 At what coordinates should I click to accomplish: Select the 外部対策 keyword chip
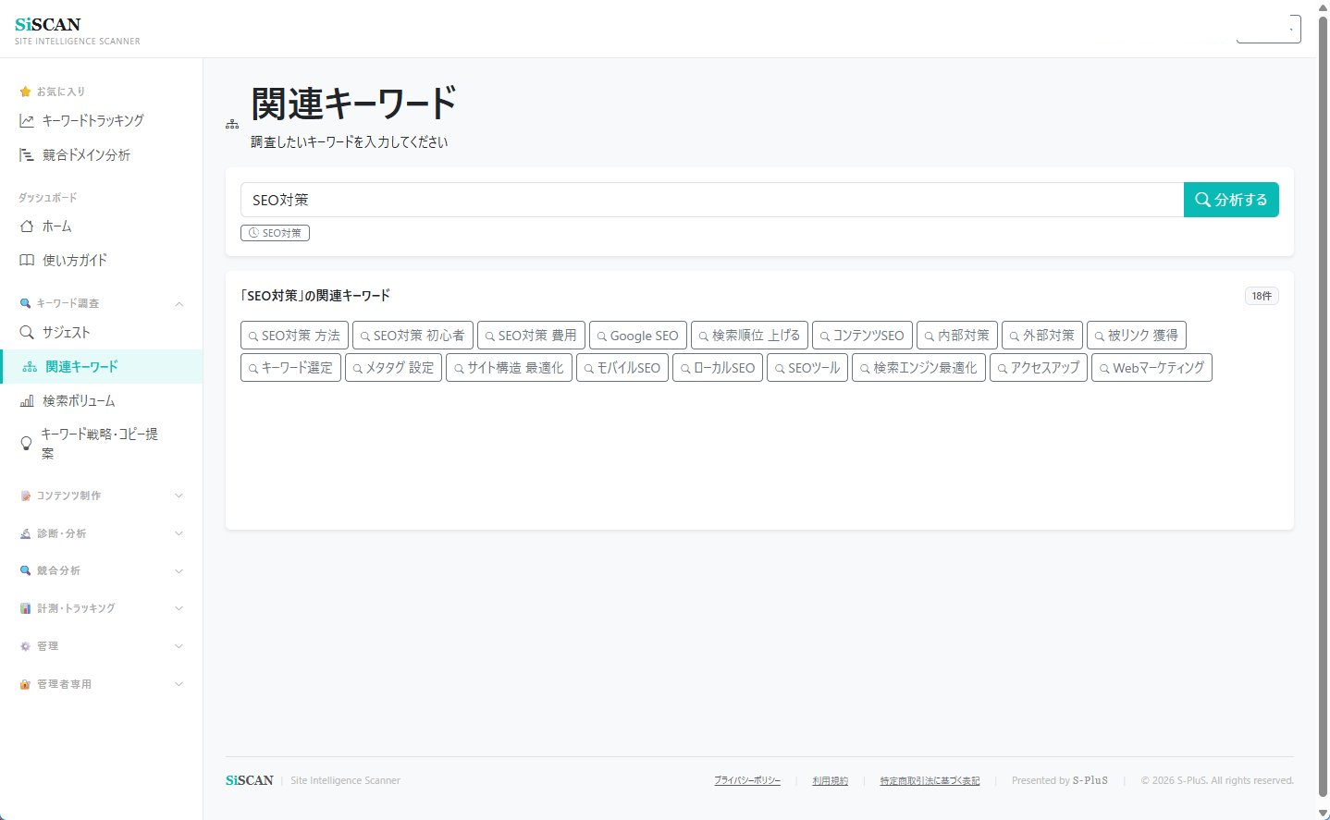[x=1042, y=336]
